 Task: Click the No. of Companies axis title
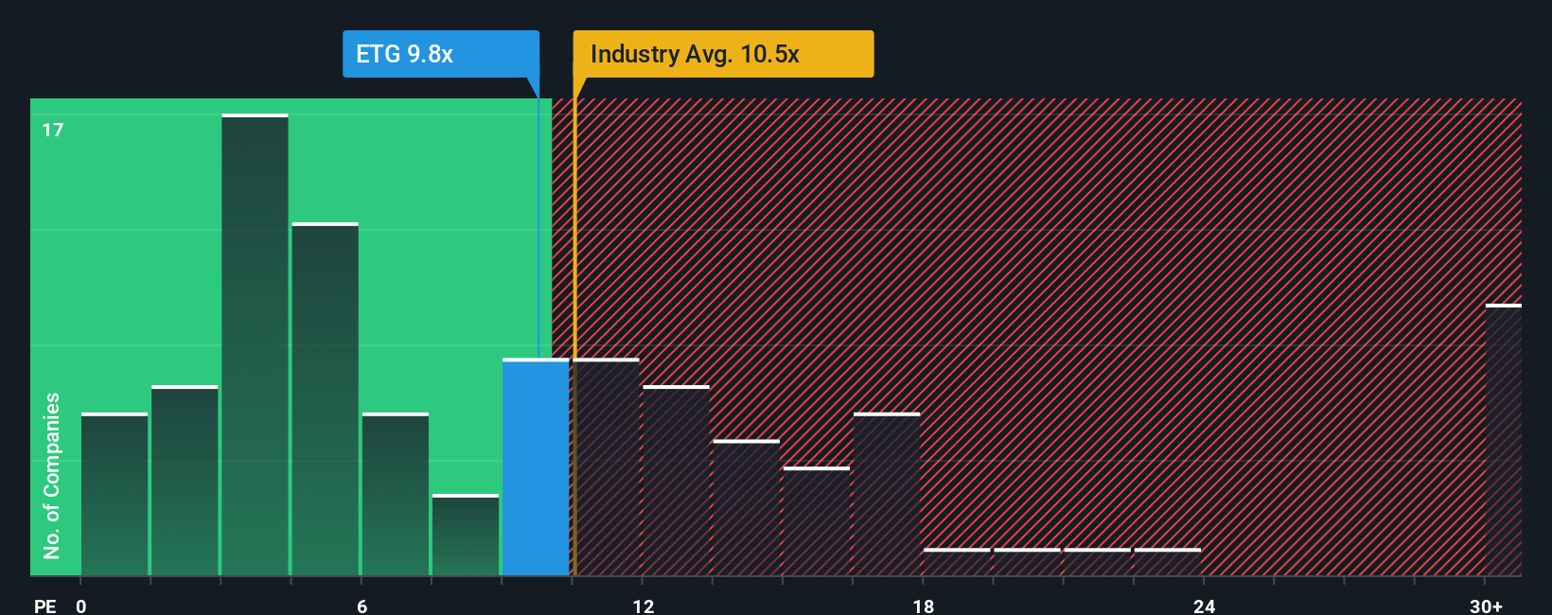(51, 475)
